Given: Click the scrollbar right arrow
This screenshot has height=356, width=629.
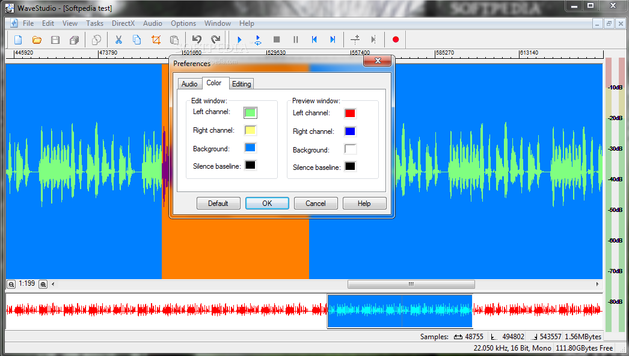Looking at the screenshot, I should click(597, 285).
